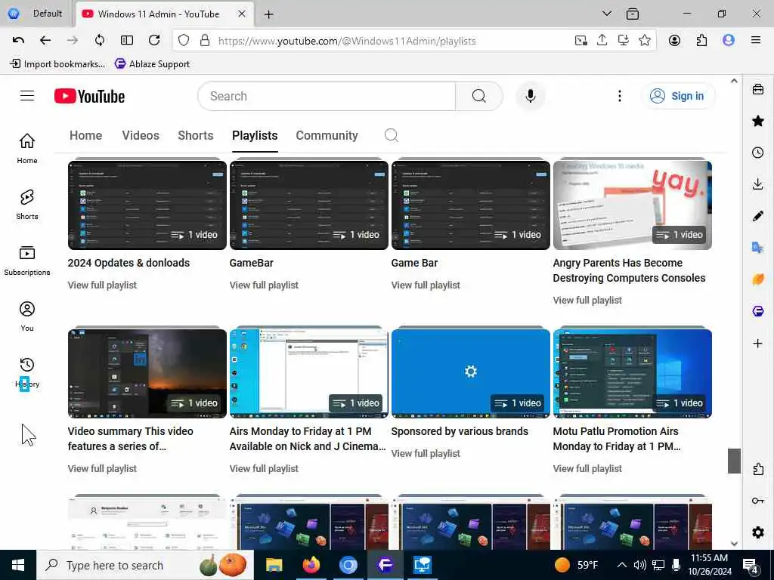
Task: Click the address bar URL
Action: (347, 41)
